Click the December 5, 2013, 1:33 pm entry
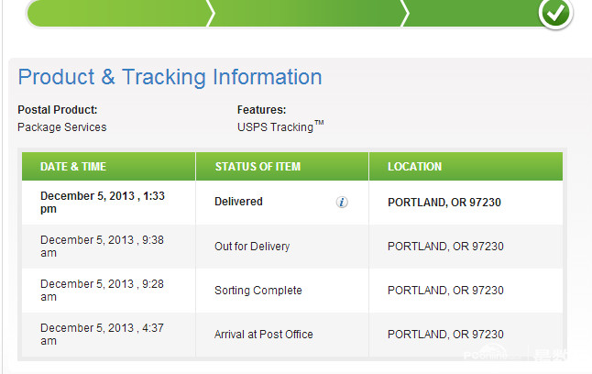This screenshot has height=374, width=592. [x=103, y=202]
